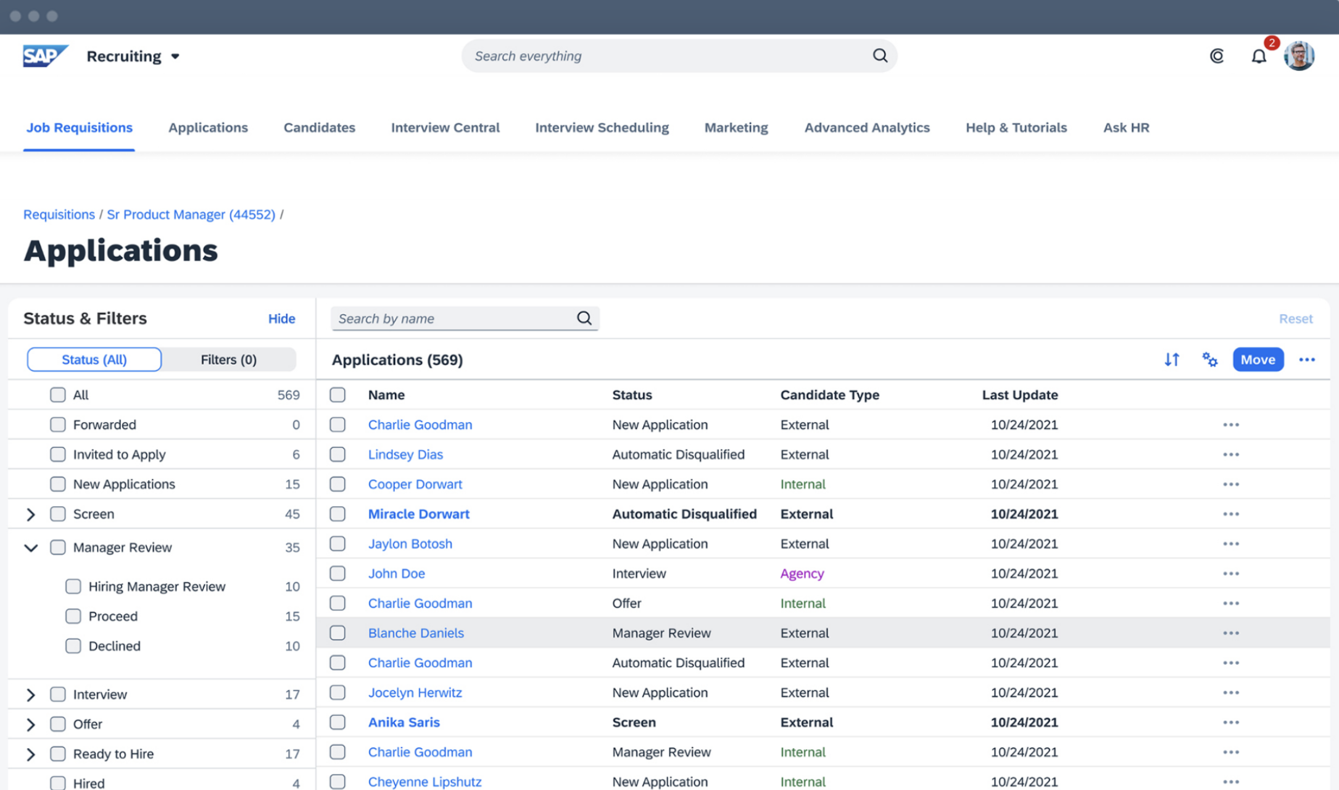The image size is (1339, 790).
Task: Focus the Search by name field
Action: point(465,318)
